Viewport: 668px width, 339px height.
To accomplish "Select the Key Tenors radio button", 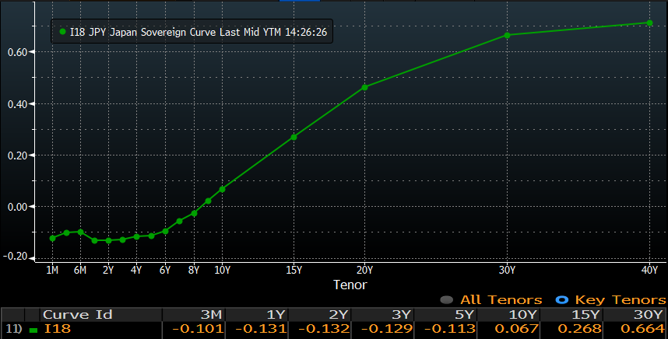I will [562, 300].
